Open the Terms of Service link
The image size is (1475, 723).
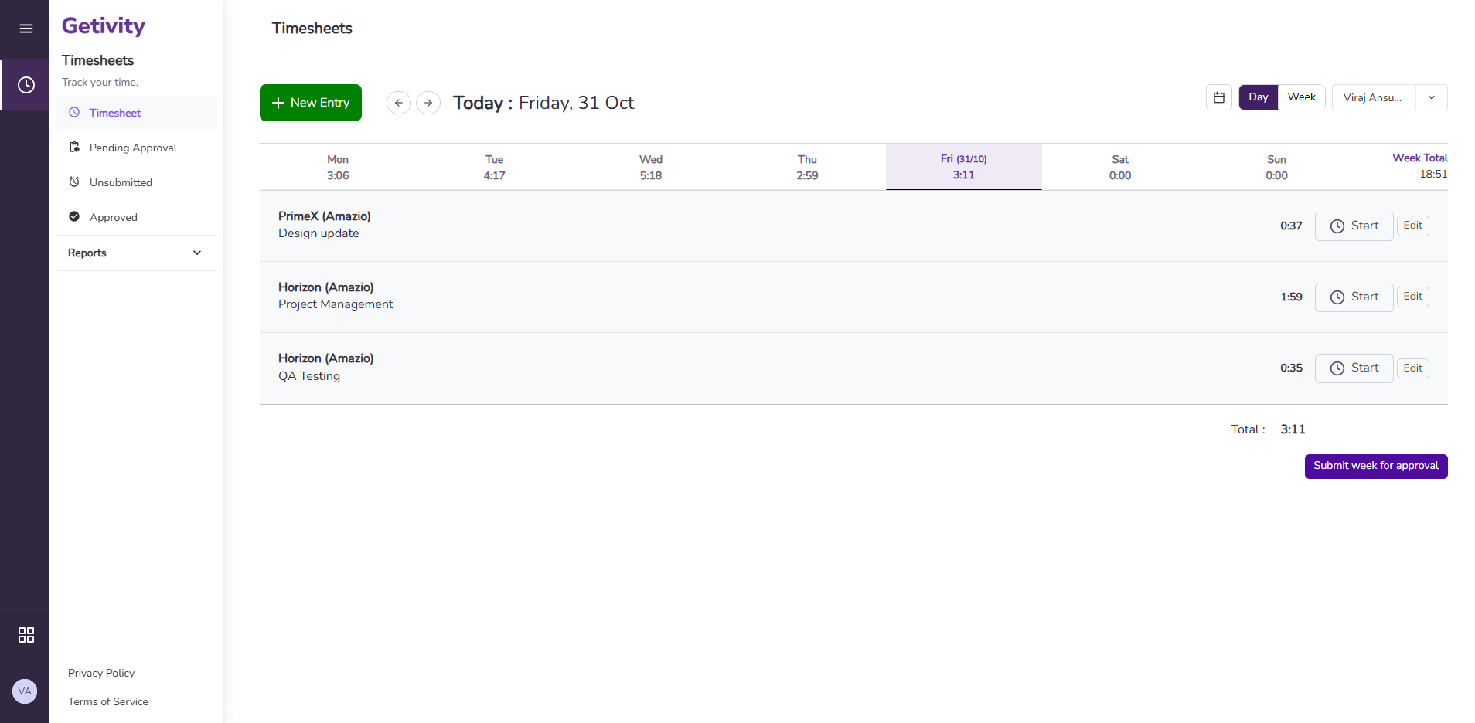click(x=108, y=701)
